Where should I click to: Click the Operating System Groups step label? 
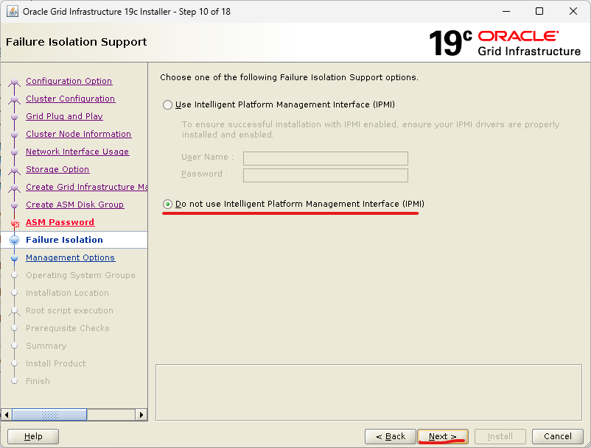click(80, 275)
